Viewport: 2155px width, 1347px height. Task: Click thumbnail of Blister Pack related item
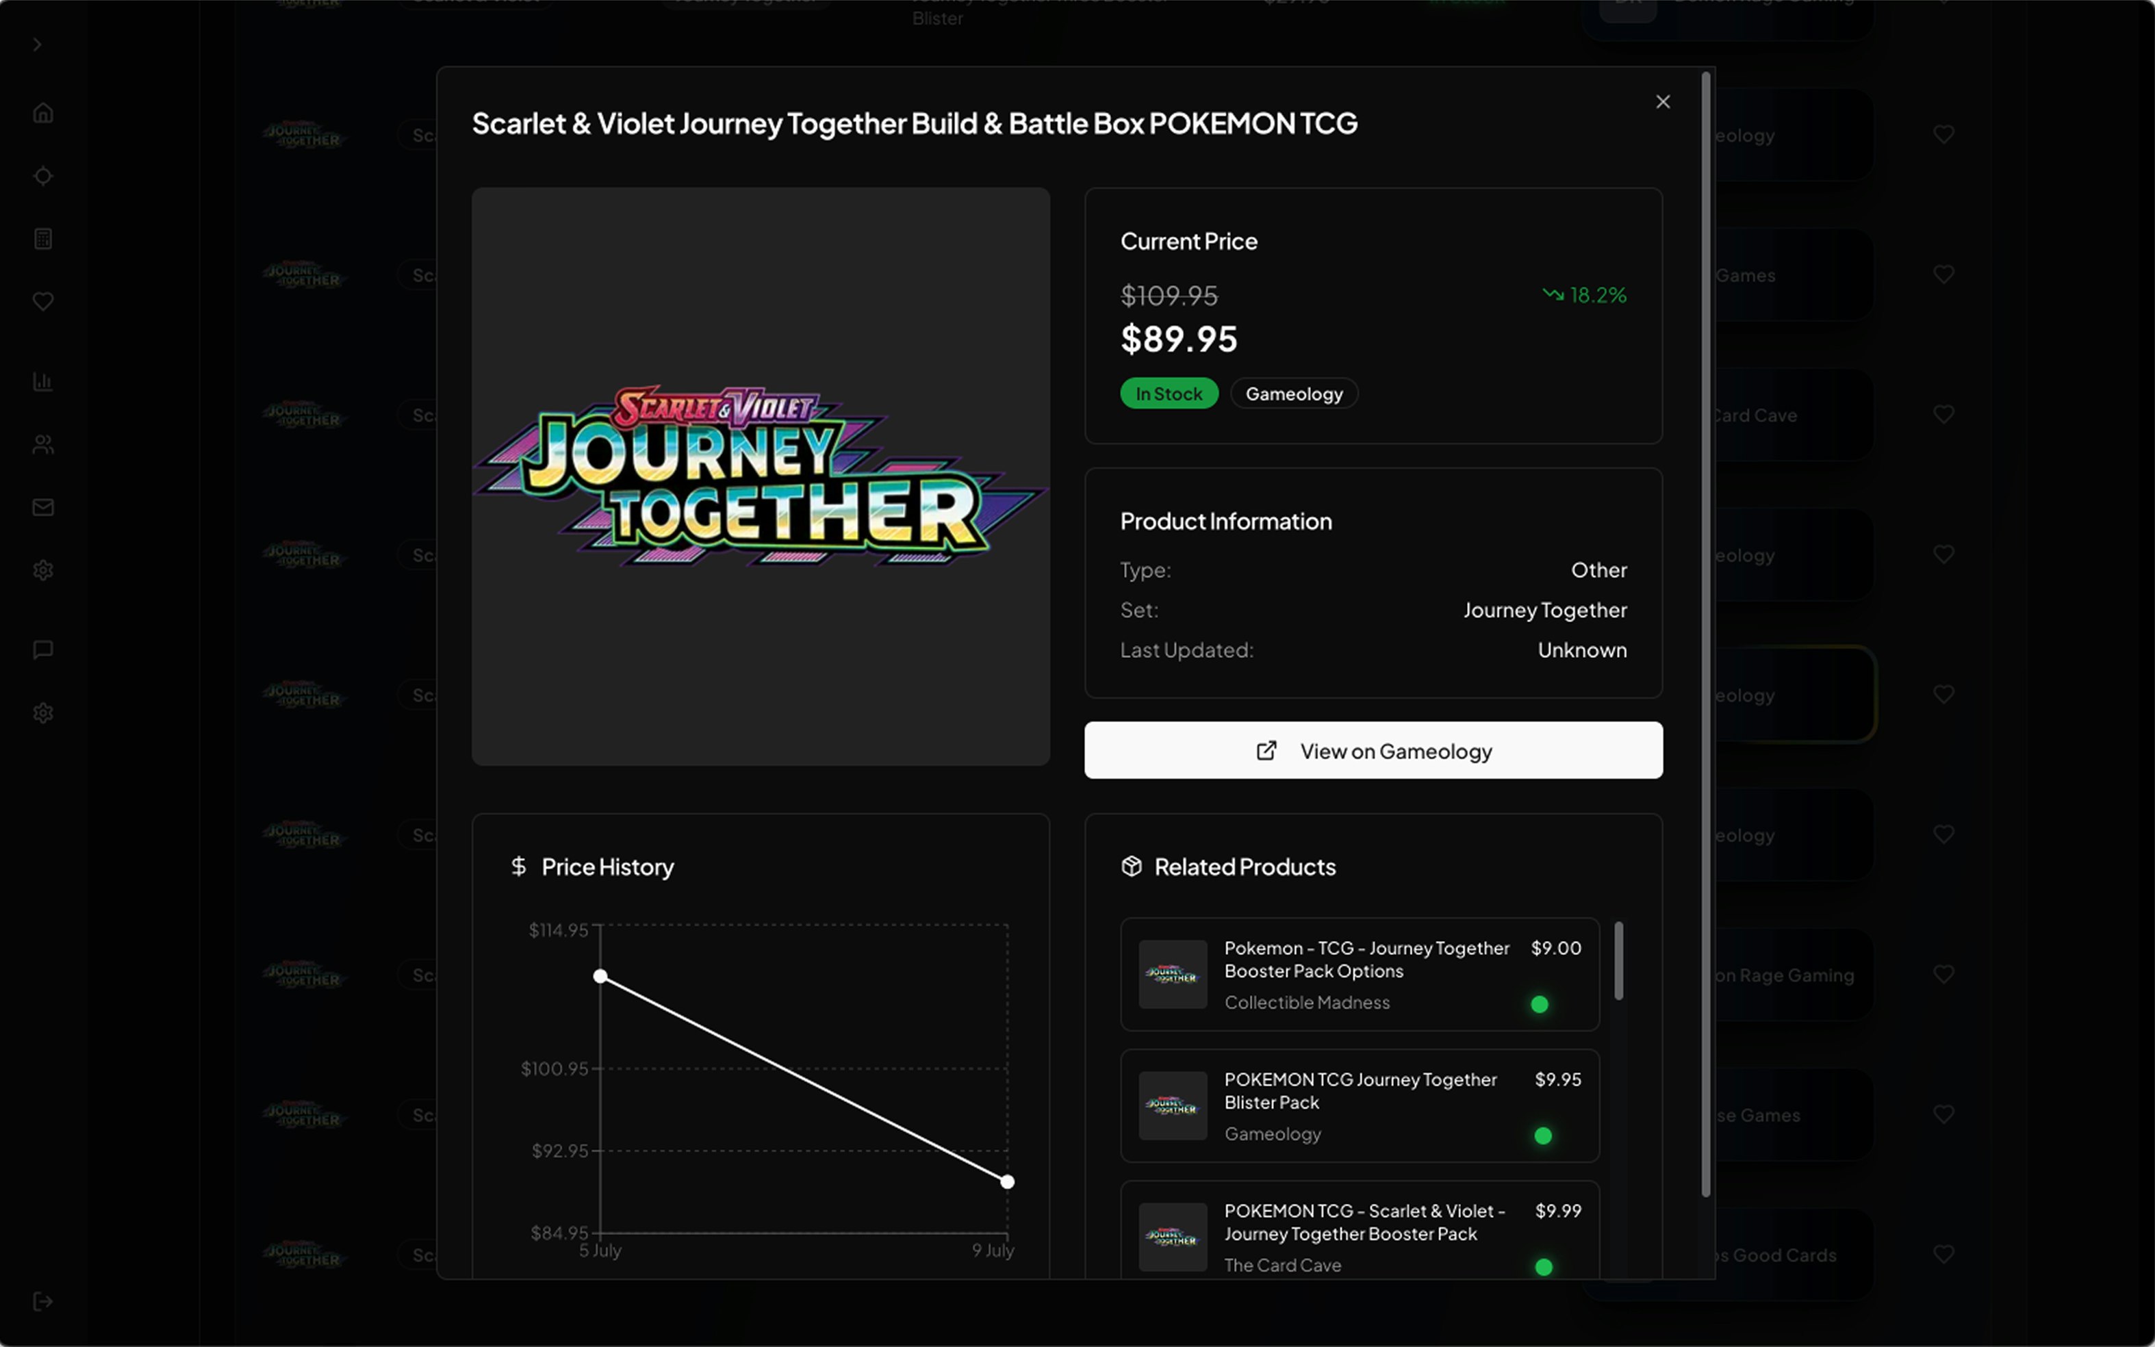pyautogui.click(x=1173, y=1105)
